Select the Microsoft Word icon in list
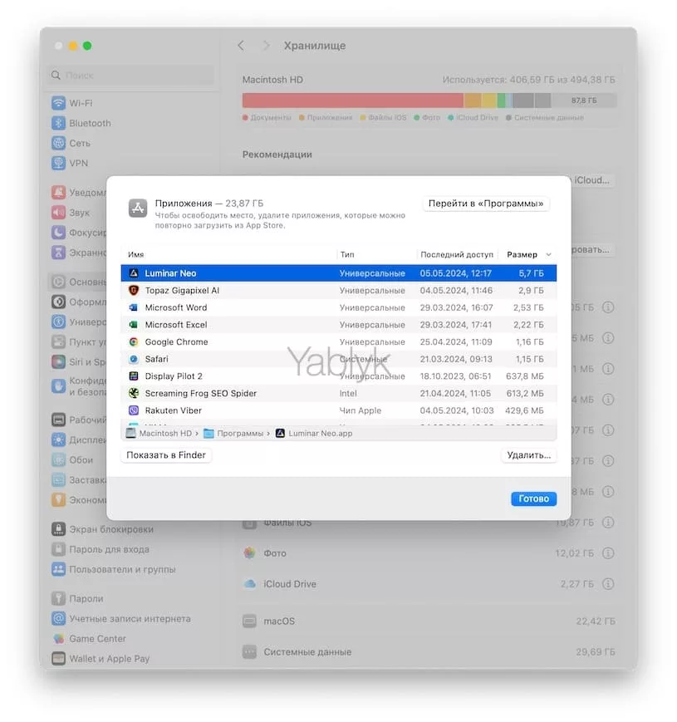 (x=134, y=307)
